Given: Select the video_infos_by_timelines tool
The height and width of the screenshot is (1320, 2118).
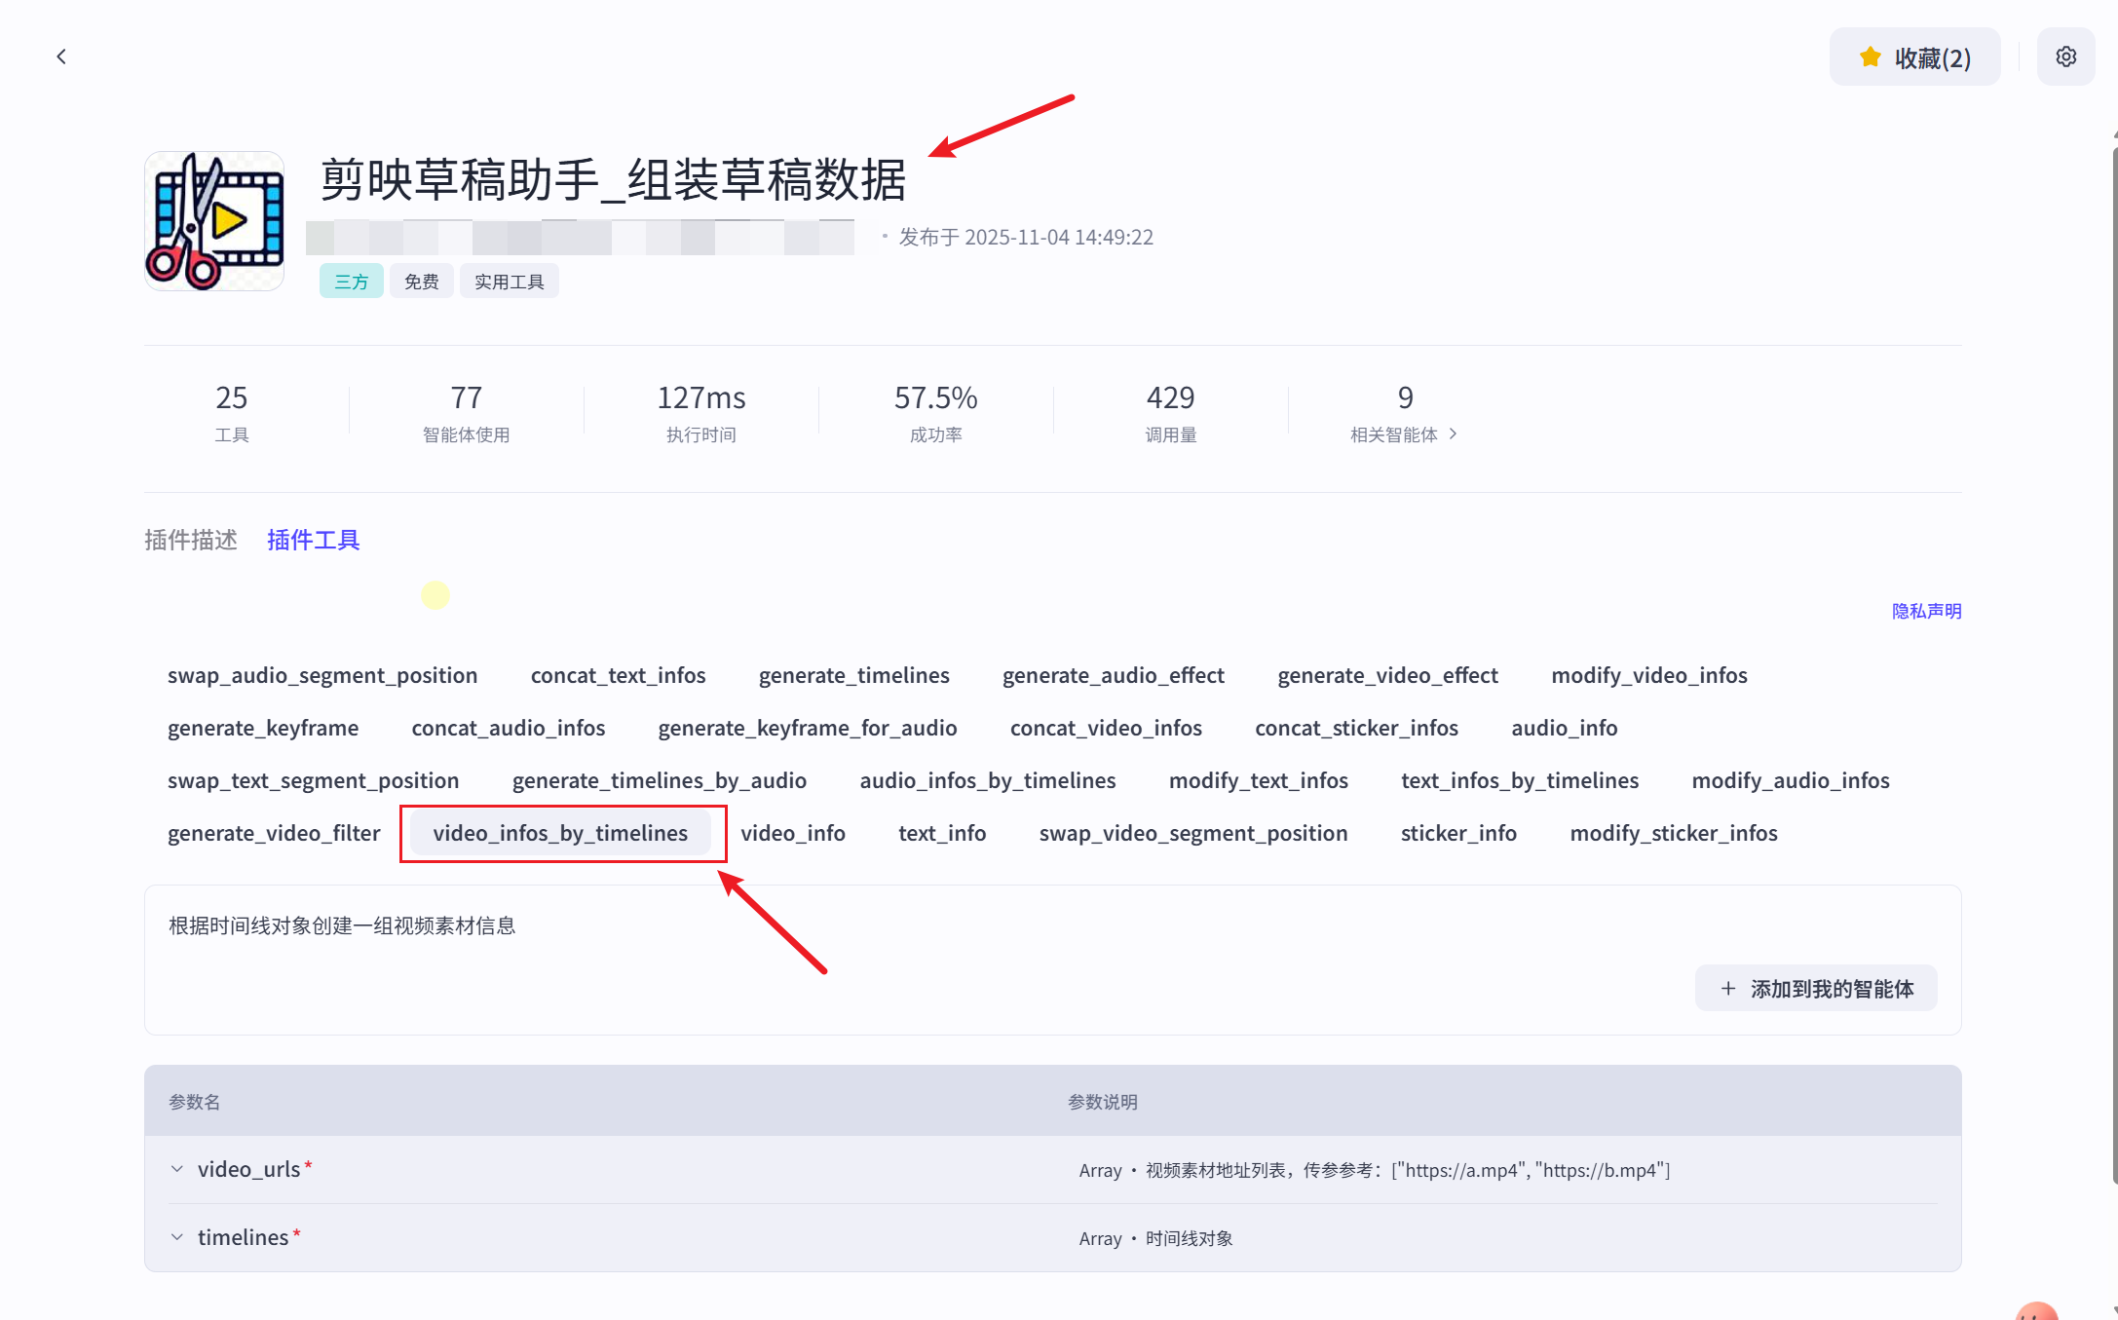Looking at the screenshot, I should (x=561, y=833).
